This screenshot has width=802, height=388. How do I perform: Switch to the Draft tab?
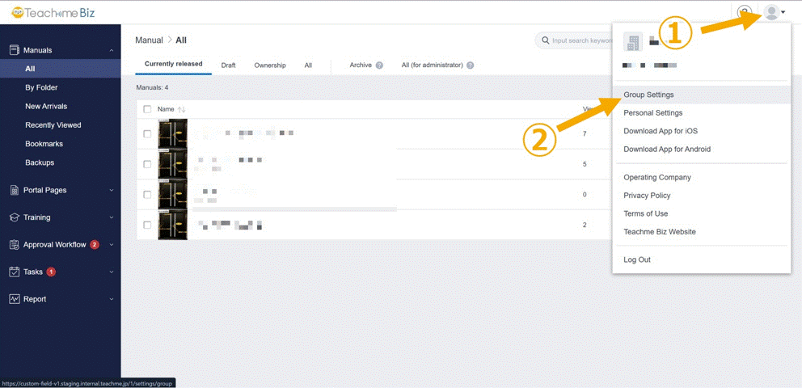coord(228,65)
